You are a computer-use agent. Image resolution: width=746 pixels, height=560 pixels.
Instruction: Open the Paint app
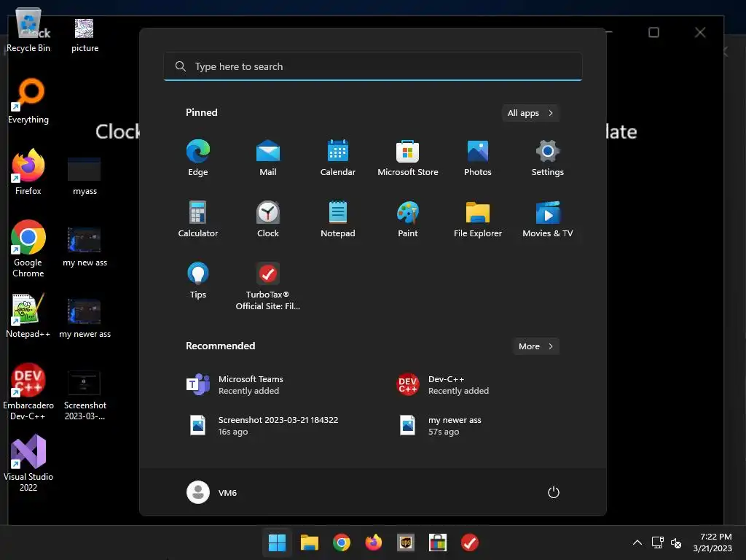(x=408, y=219)
